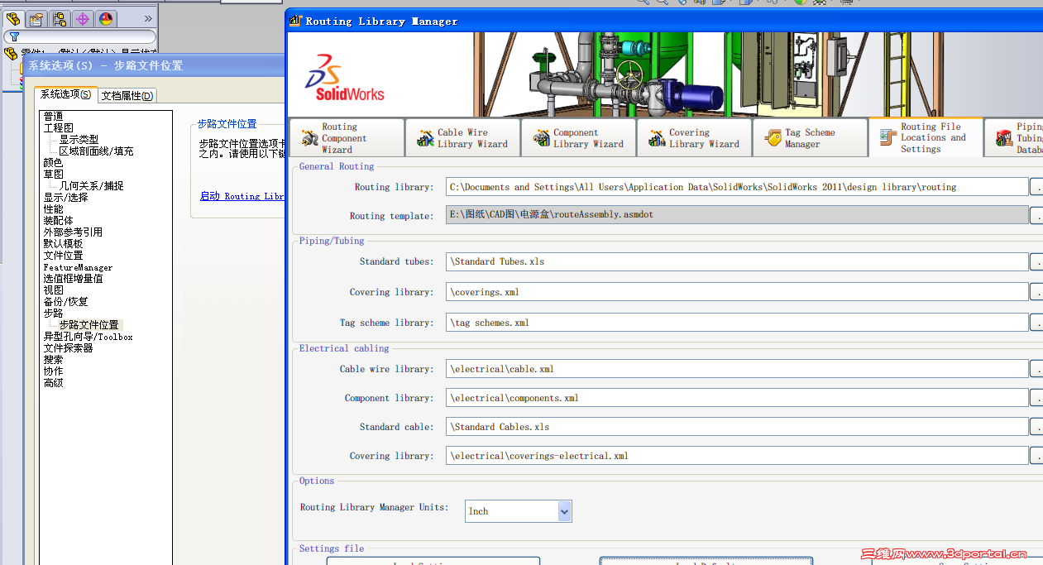Click the feature tree filter search box

(x=79, y=36)
